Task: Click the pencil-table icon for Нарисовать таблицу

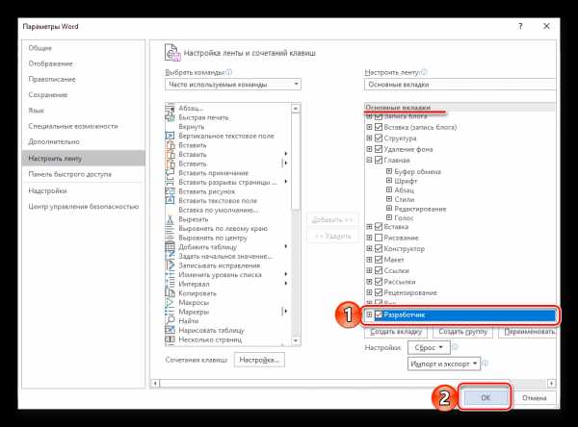Action: (x=170, y=330)
